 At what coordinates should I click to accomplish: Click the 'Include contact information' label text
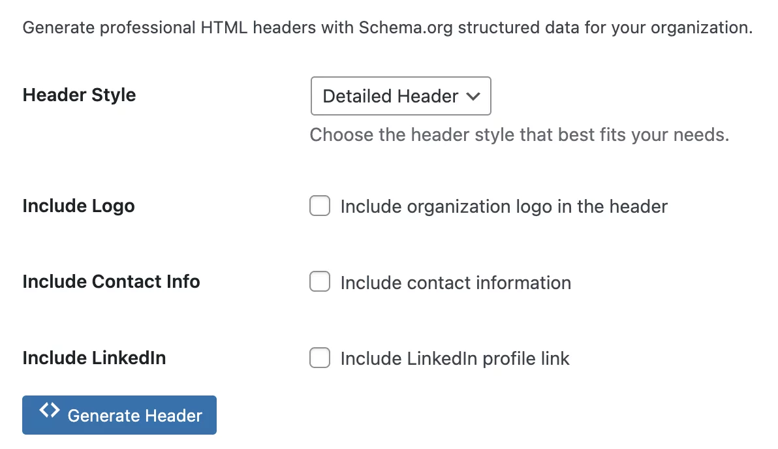coord(456,283)
